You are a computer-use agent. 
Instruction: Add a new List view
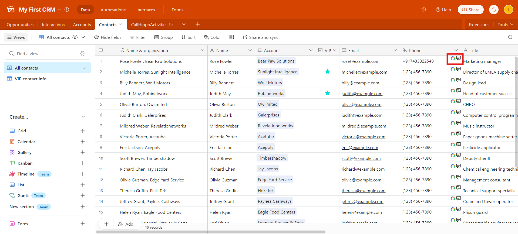(x=83, y=185)
